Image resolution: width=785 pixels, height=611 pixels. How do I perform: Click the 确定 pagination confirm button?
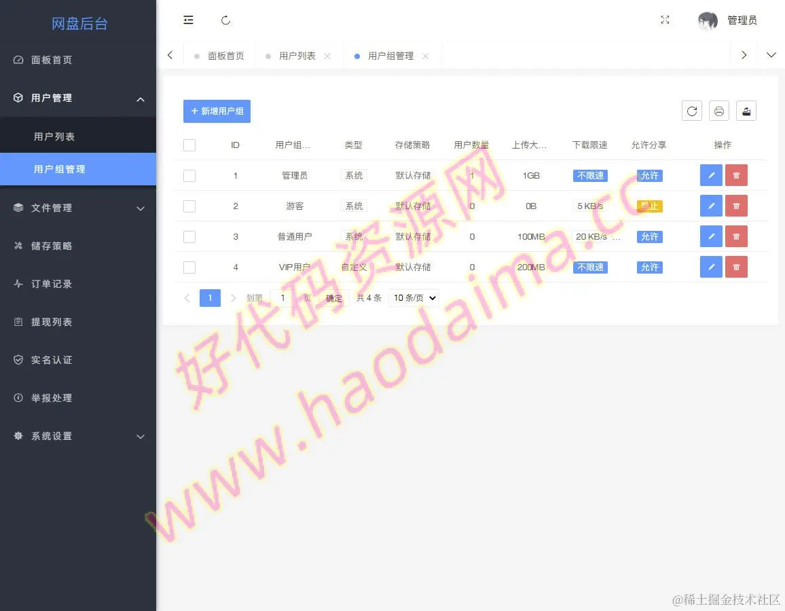click(333, 297)
